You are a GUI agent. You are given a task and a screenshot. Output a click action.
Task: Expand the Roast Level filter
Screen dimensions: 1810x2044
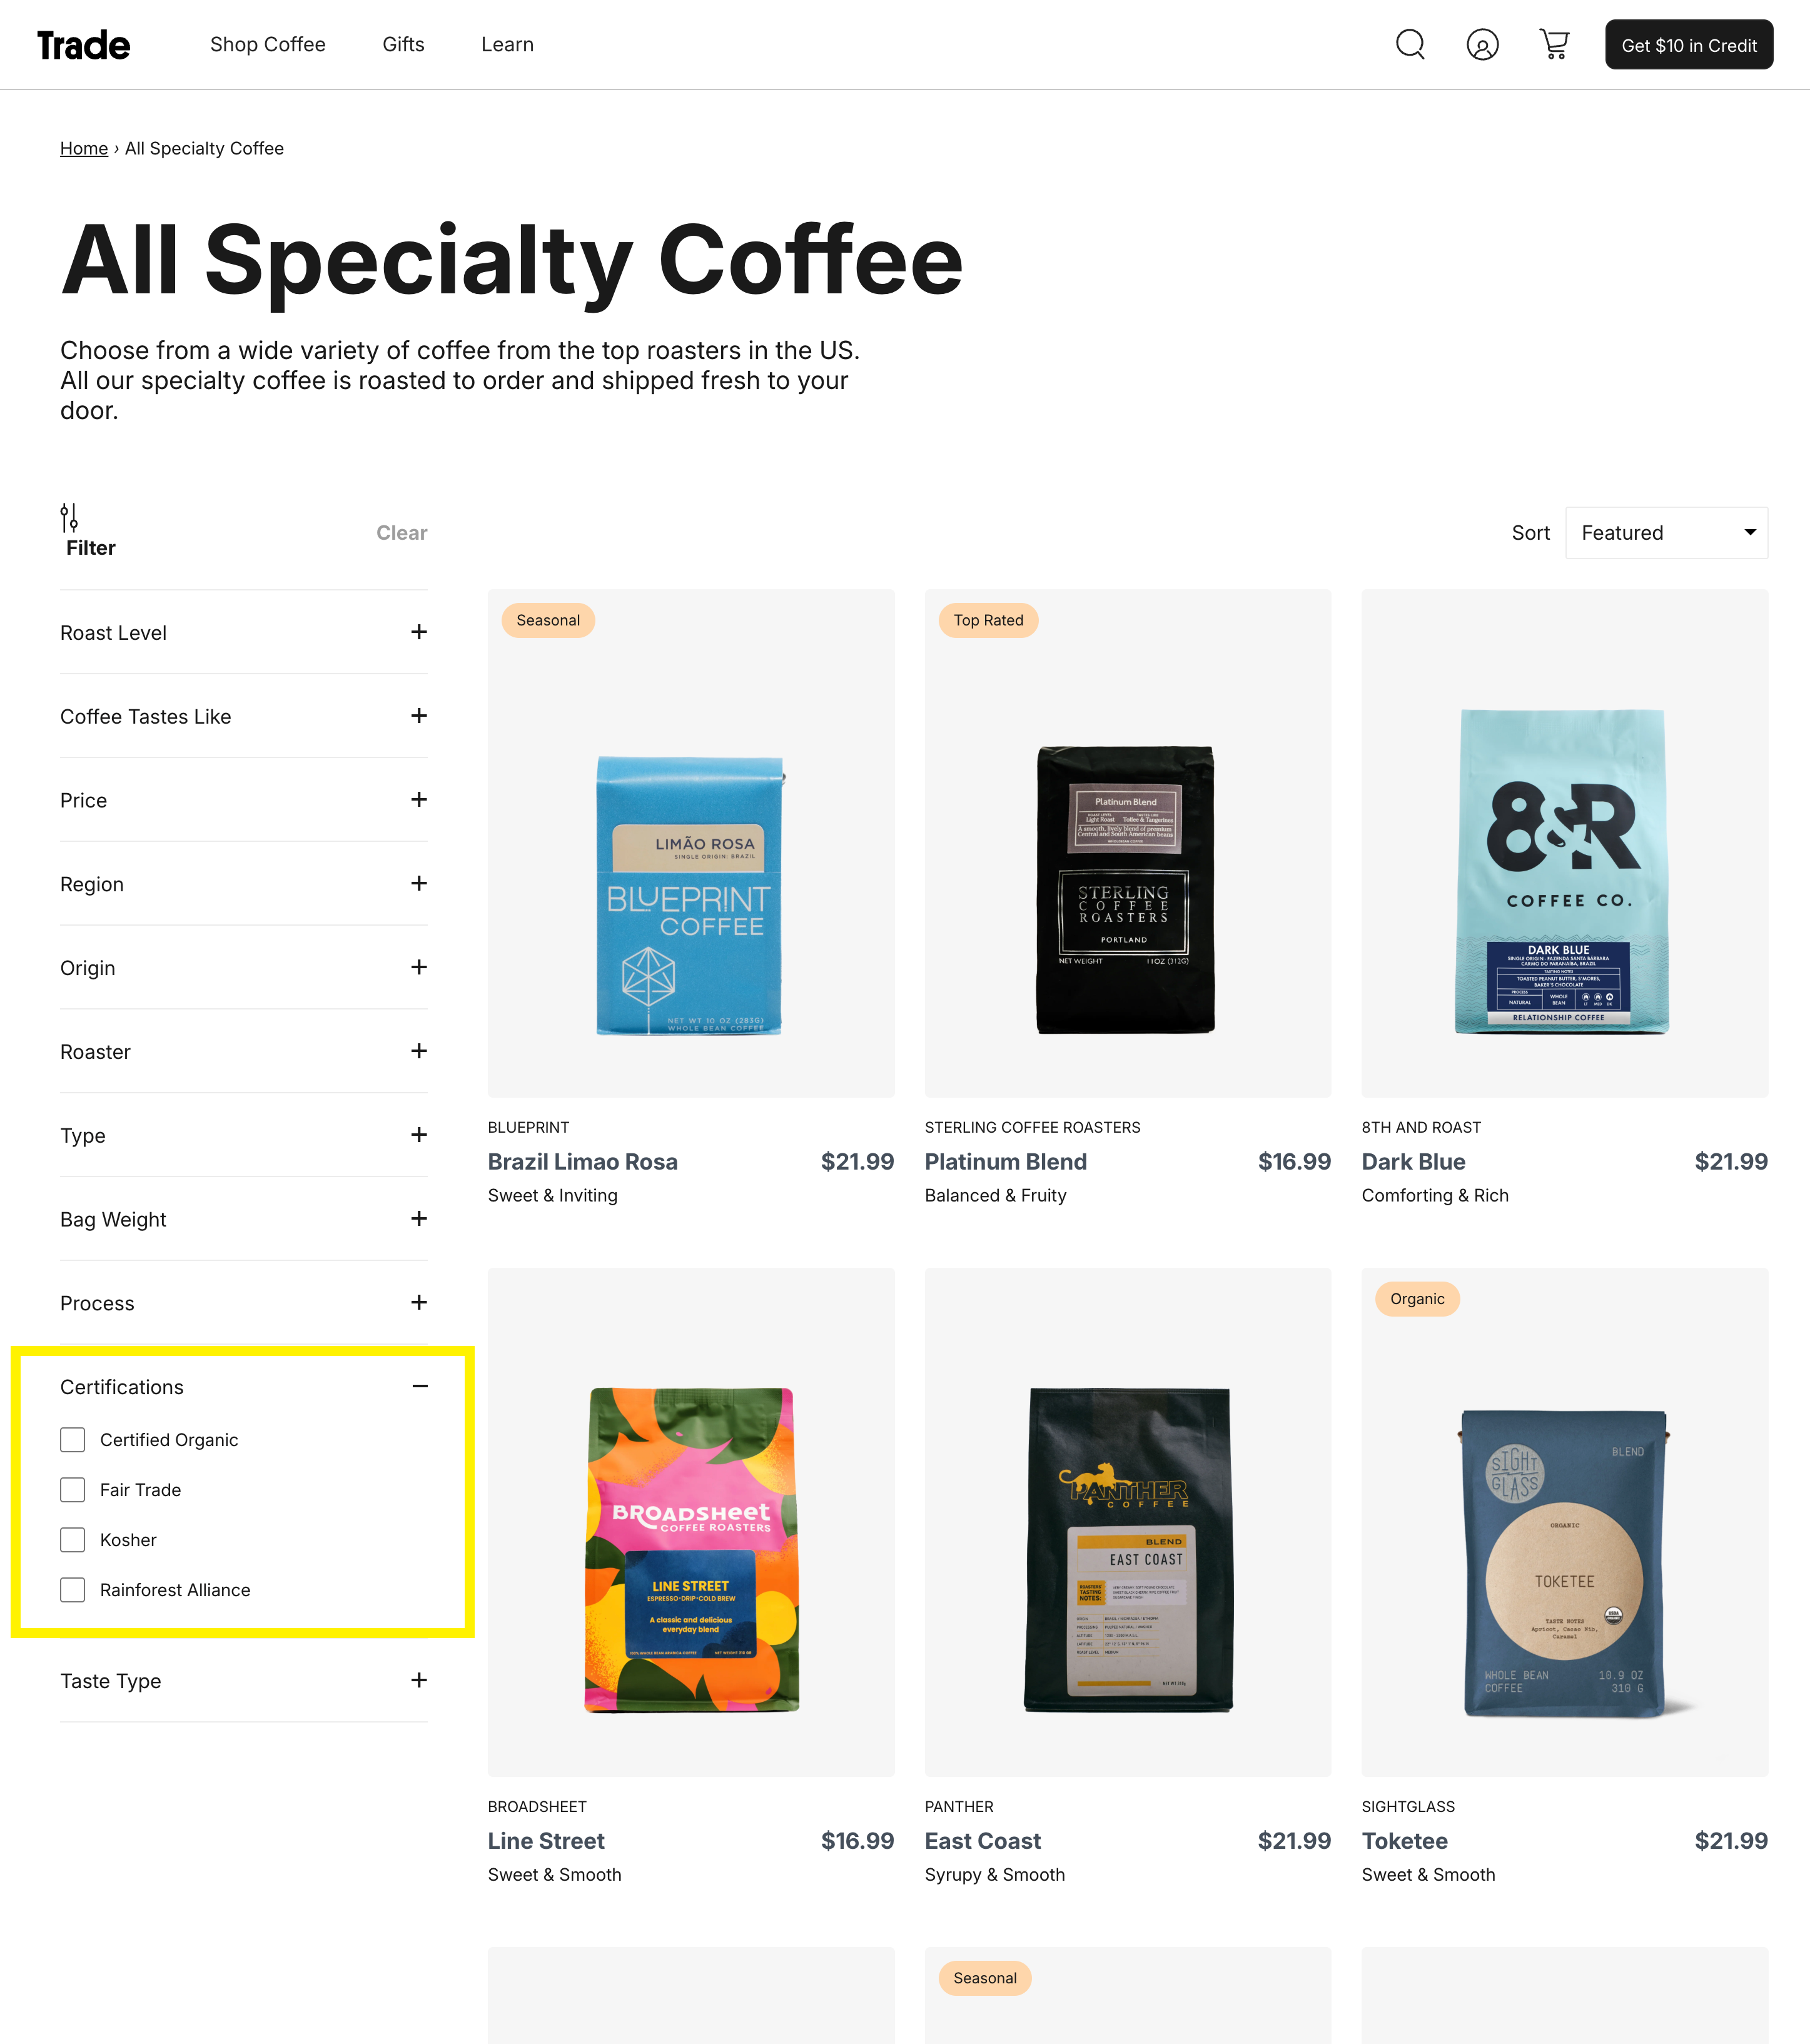point(243,633)
